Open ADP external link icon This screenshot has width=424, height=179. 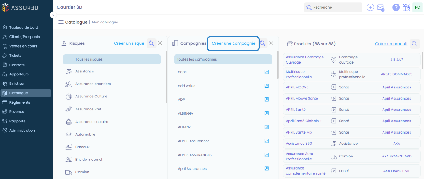(266, 100)
